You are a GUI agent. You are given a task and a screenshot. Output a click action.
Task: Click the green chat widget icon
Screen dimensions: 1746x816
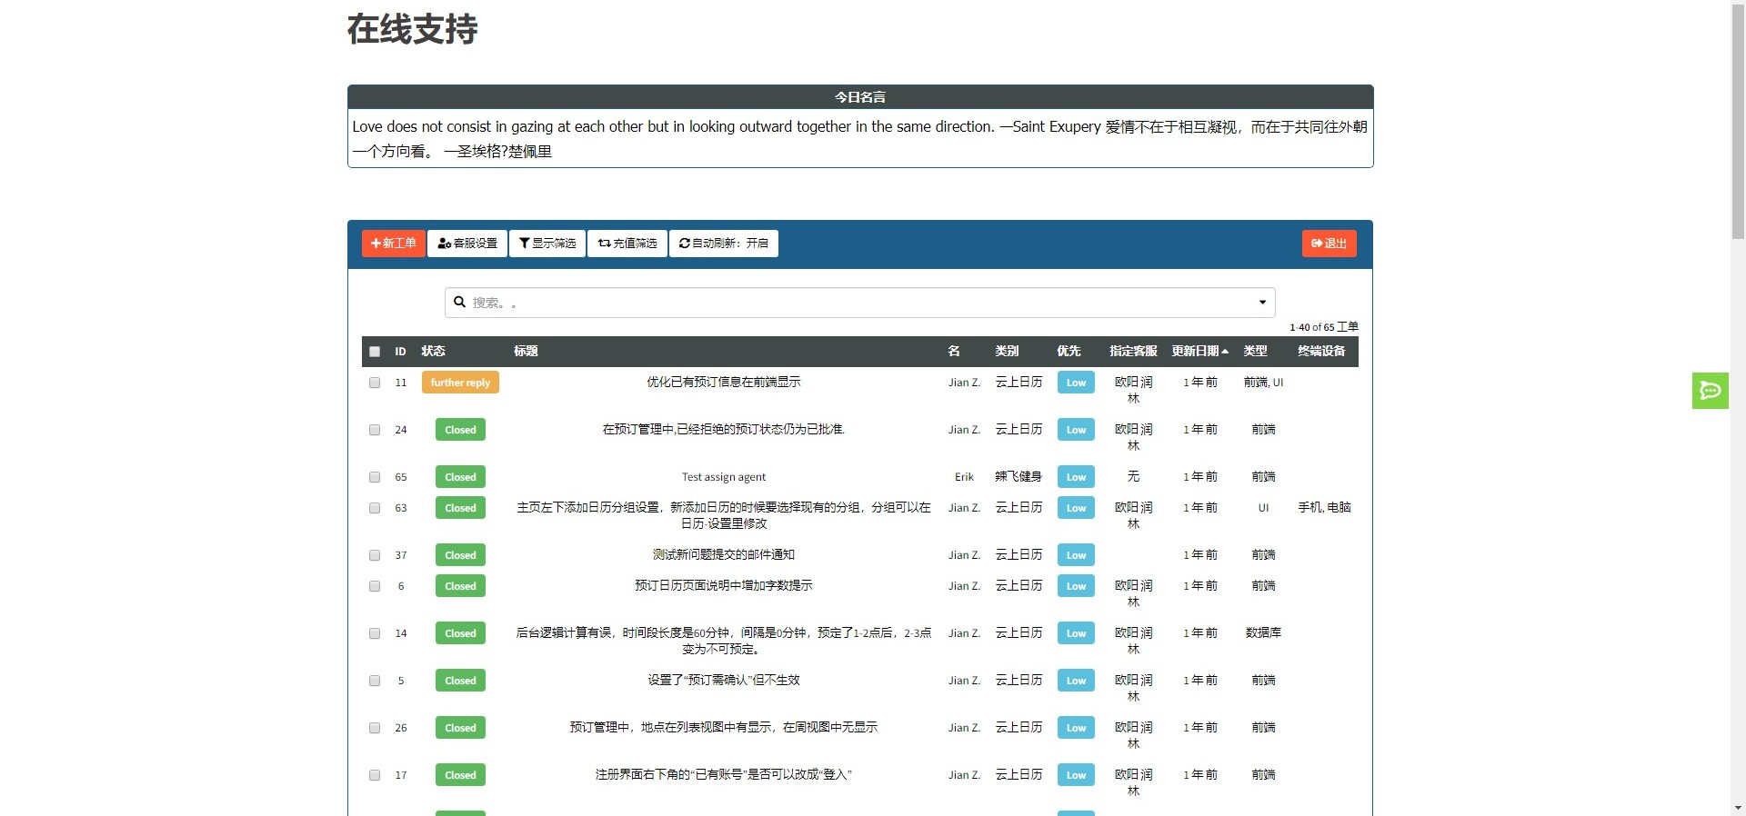[1710, 391]
